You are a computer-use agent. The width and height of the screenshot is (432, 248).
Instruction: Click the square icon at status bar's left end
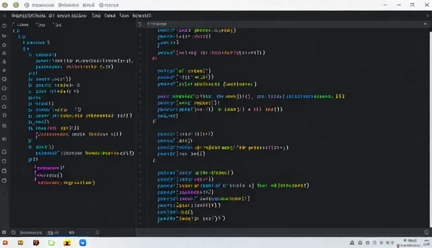(x=4, y=232)
